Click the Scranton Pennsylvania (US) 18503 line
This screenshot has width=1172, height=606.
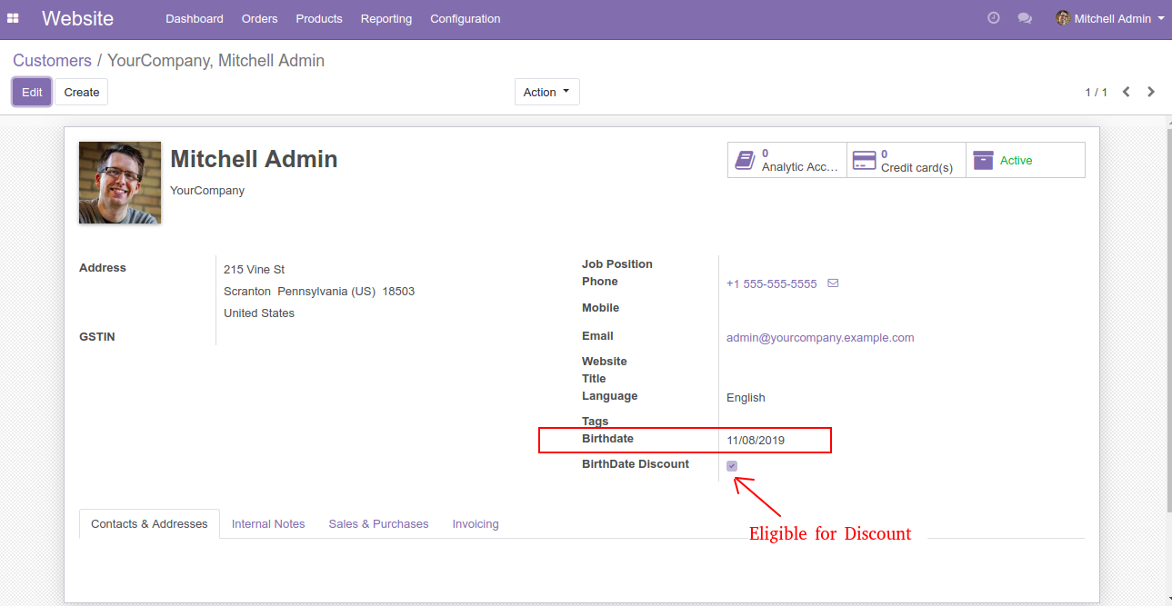(319, 292)
